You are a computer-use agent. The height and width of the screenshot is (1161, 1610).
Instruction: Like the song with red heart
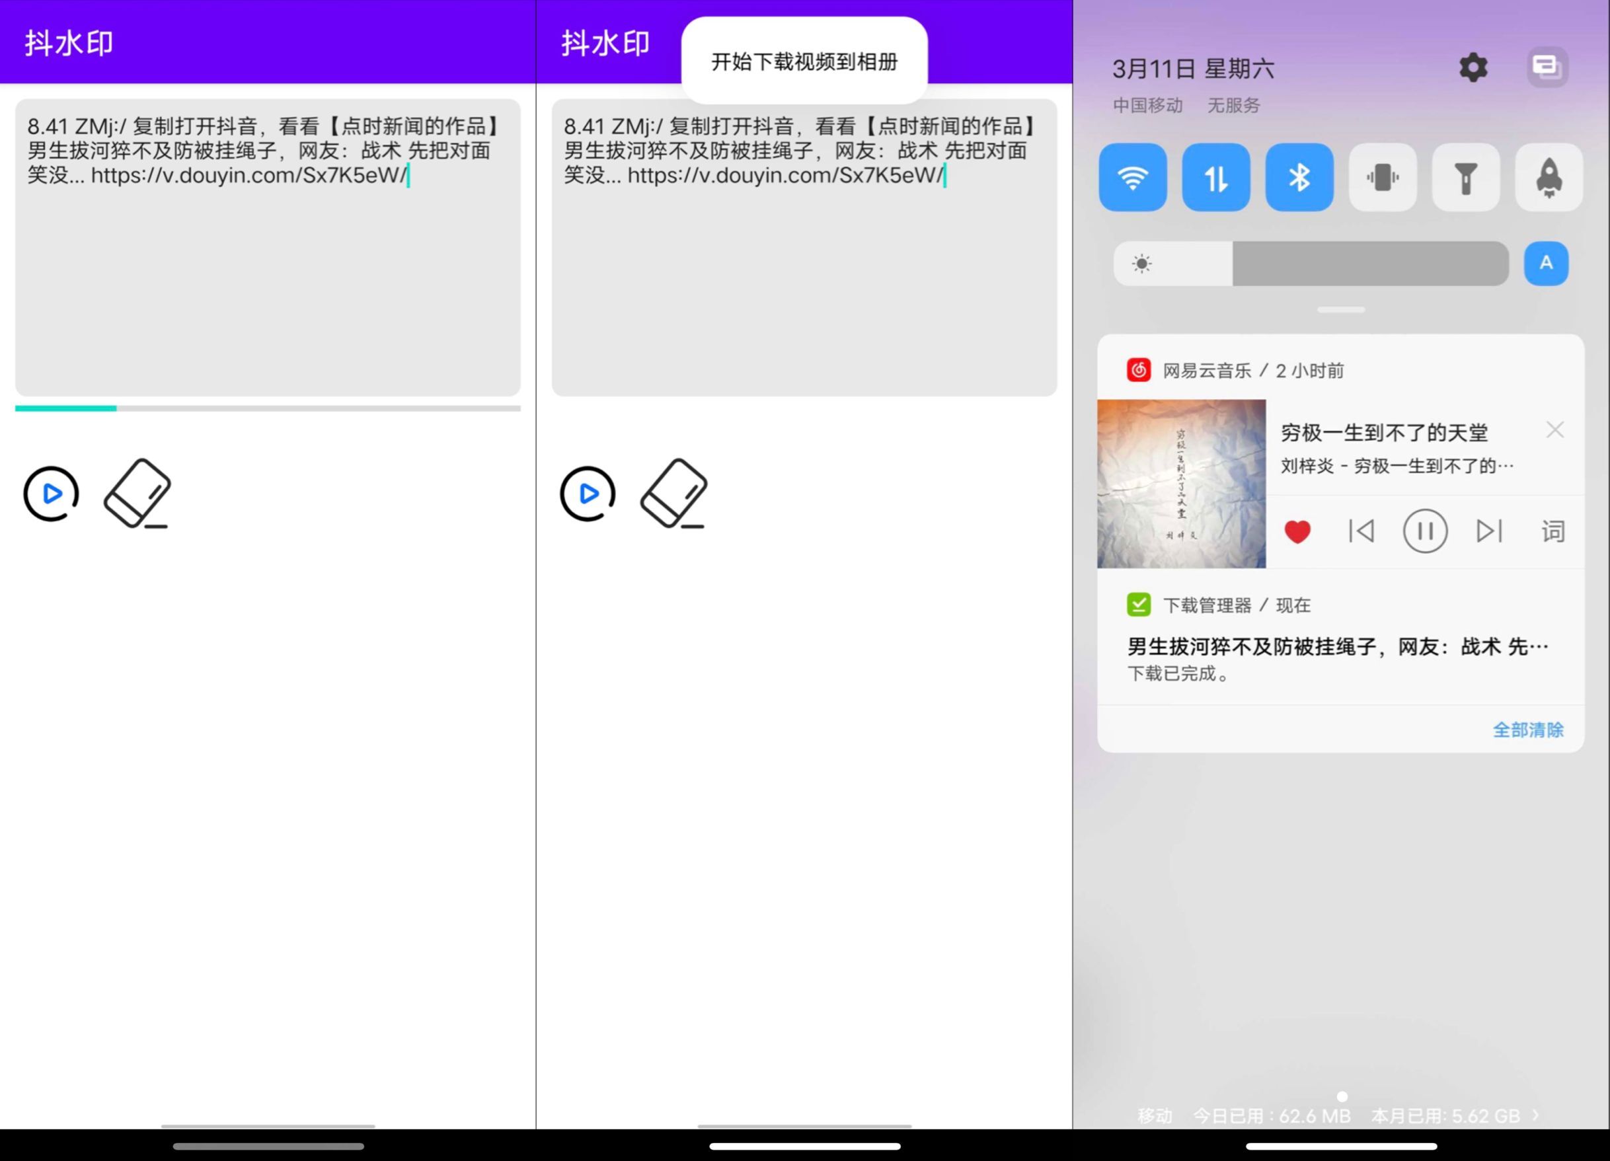pos(1297,531)
